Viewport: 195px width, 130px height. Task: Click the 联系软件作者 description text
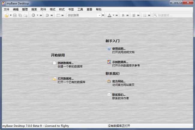coord(121,98)
